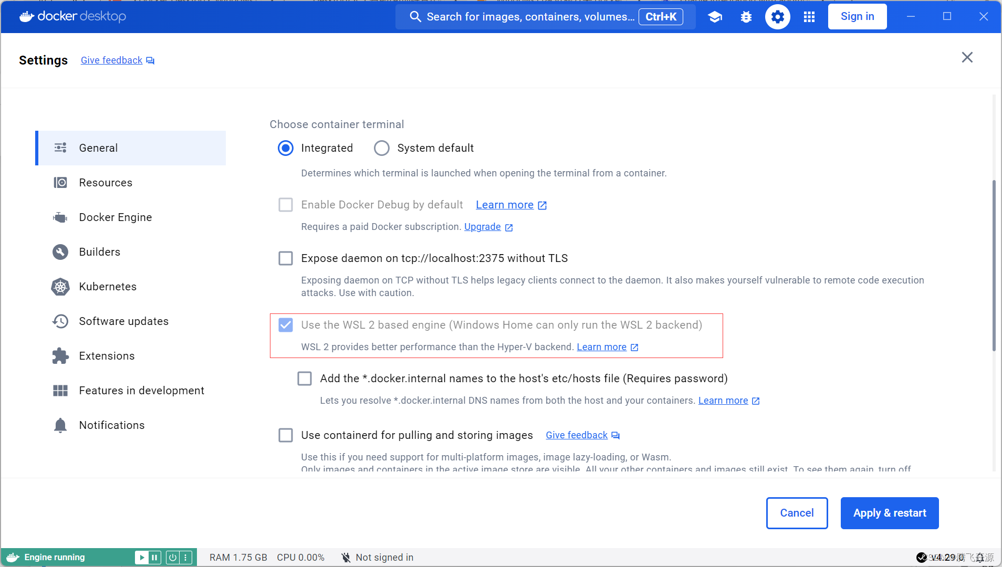Open Learn more link for Docker Debug
The image size is (1002, 567).
505,205
